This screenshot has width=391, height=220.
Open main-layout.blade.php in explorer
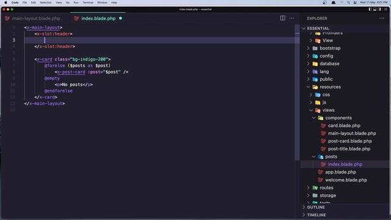pos(352,133)
